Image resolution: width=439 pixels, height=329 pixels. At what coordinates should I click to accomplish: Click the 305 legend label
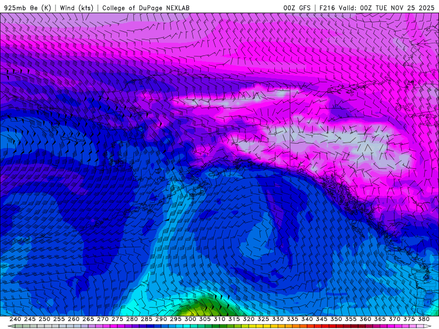click(x=205, y=319)
